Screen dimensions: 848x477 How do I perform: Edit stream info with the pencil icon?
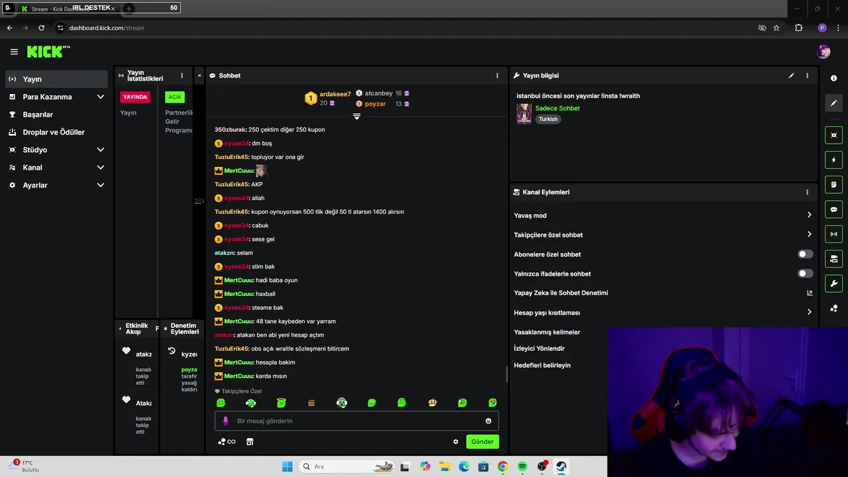791,76
